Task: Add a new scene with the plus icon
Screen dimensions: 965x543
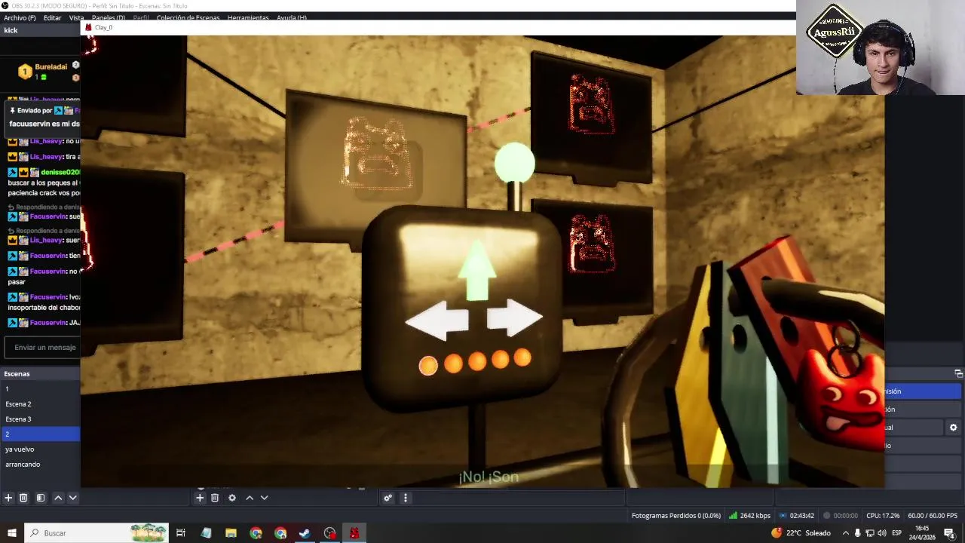Action: click(8, 498)
